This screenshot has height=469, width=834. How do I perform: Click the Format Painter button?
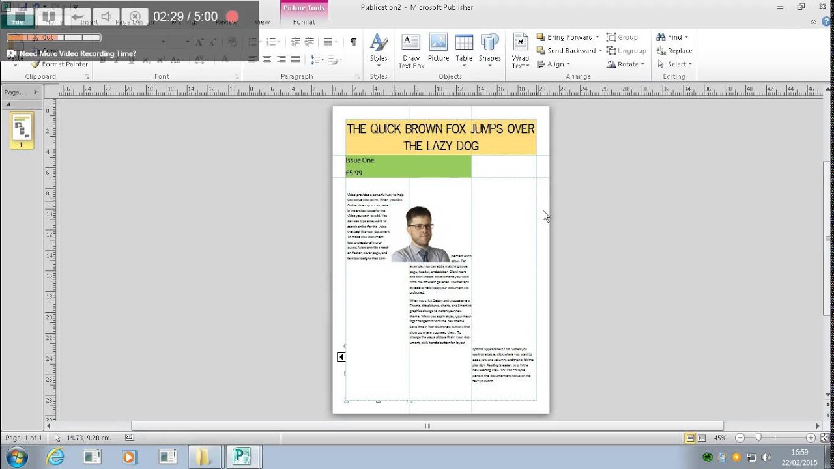[60, 64]
